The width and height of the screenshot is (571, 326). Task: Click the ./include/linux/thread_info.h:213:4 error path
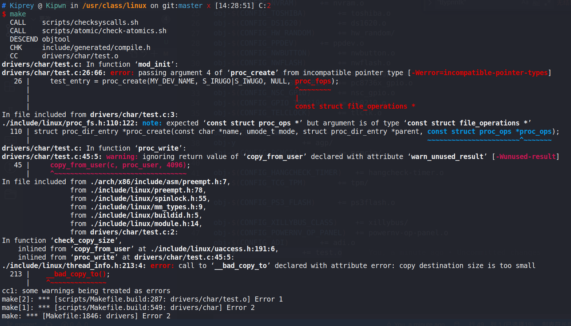tap(74, 266)
